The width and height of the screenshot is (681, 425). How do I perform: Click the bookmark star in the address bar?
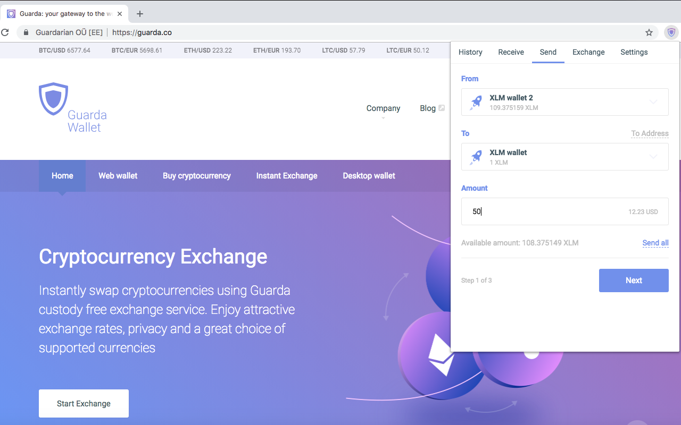tap(649, 32)
